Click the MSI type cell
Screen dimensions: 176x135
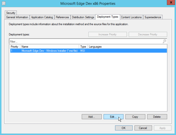click(83, 51)
